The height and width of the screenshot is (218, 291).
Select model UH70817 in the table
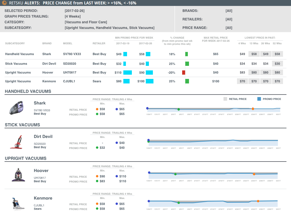click(70, 72)
